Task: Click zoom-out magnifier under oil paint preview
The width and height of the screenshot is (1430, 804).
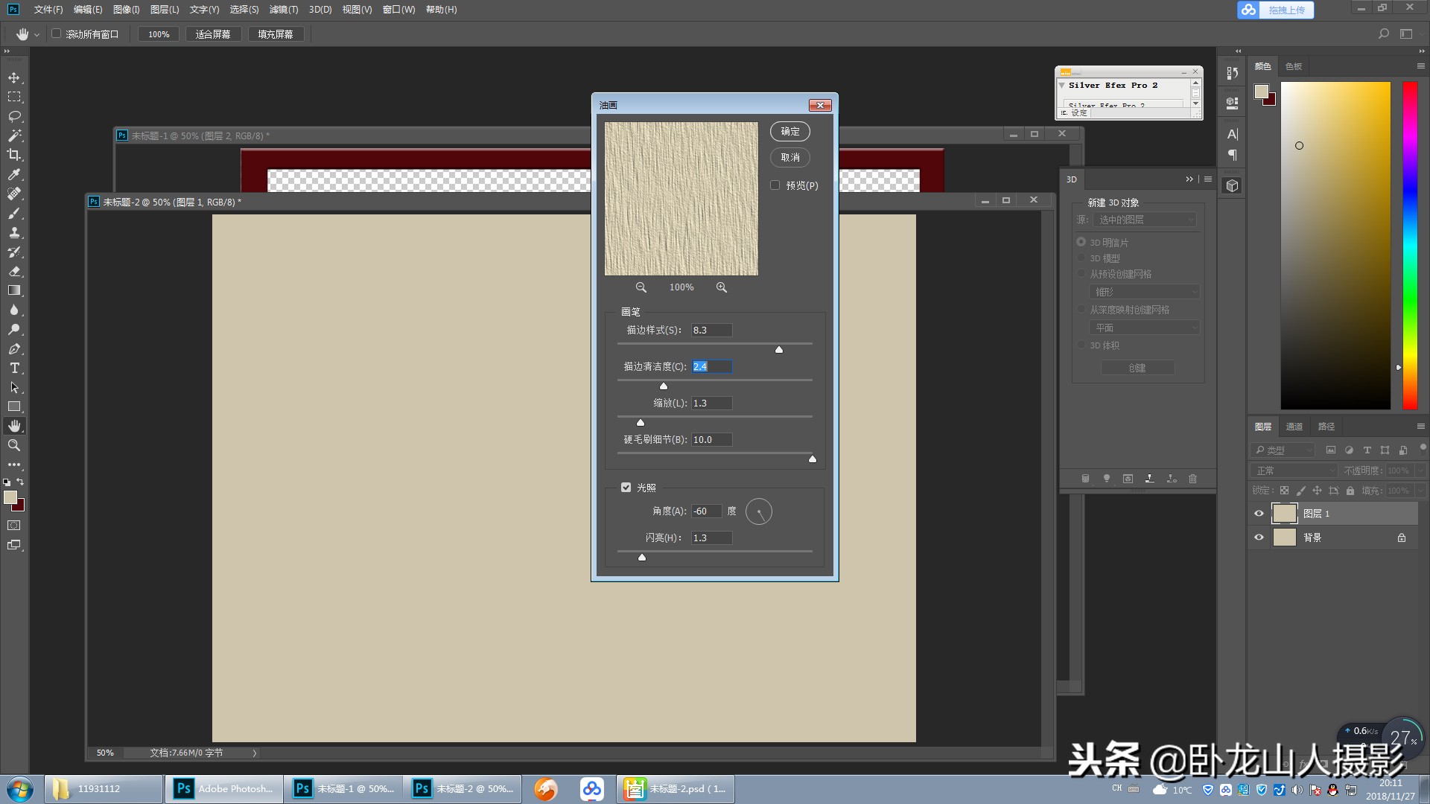Action: click(x=641, y=287)
